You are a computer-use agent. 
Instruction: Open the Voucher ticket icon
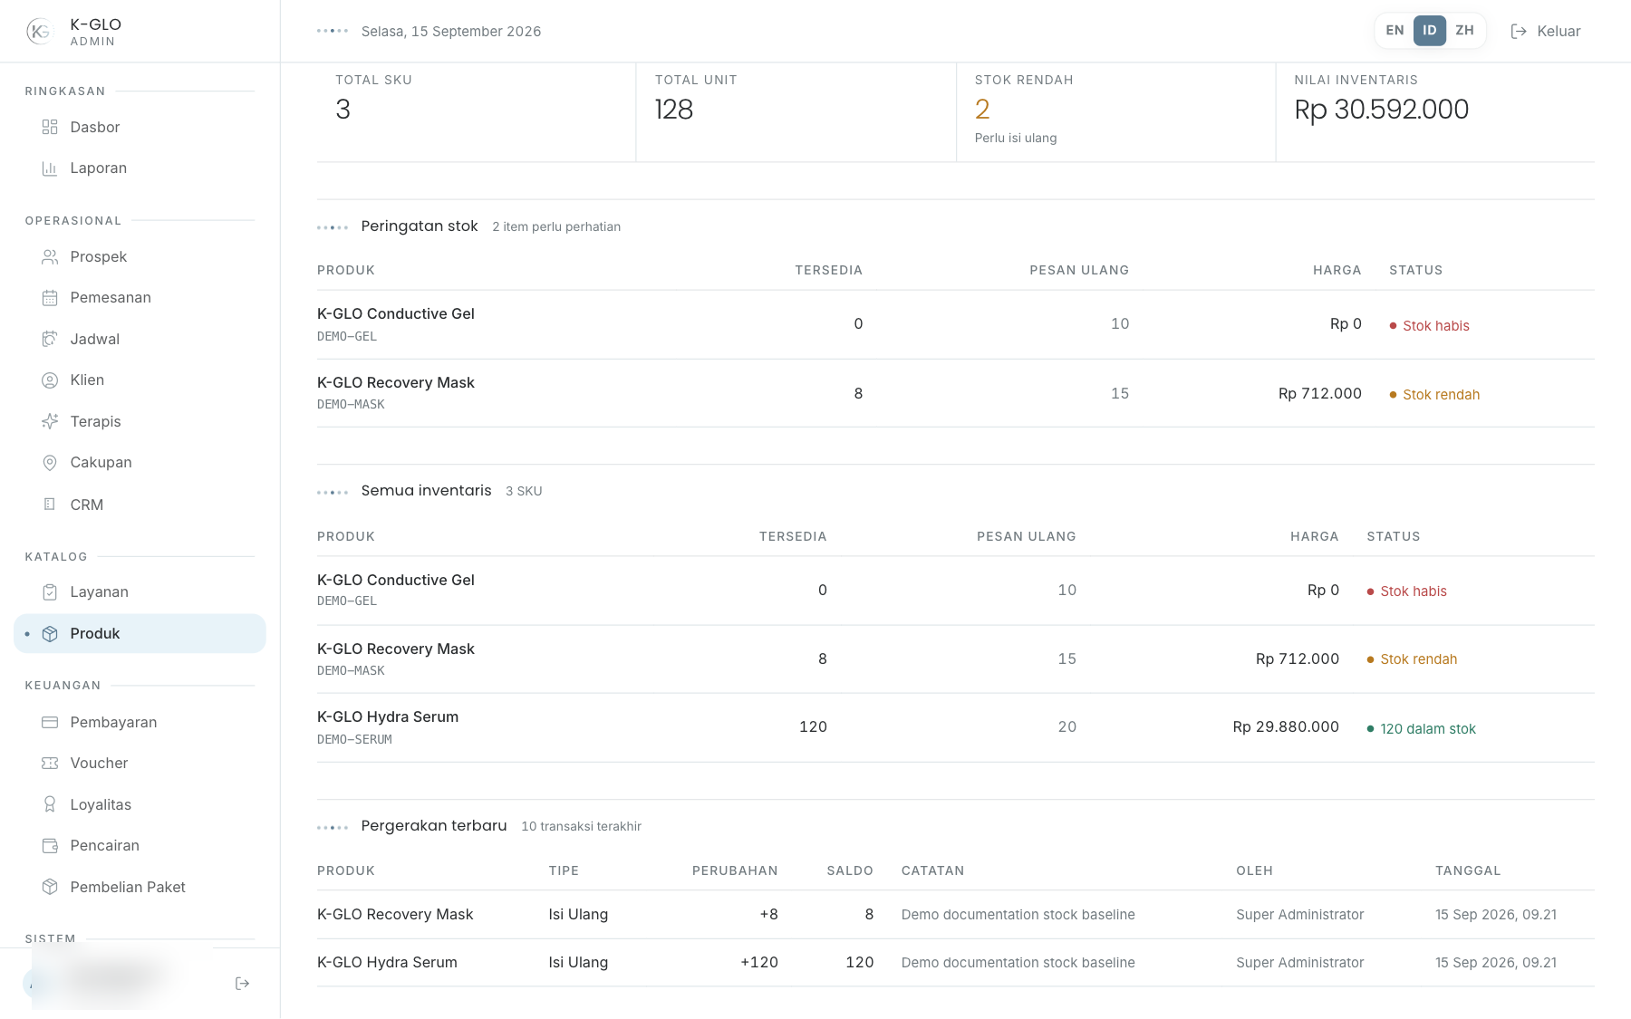50,764
